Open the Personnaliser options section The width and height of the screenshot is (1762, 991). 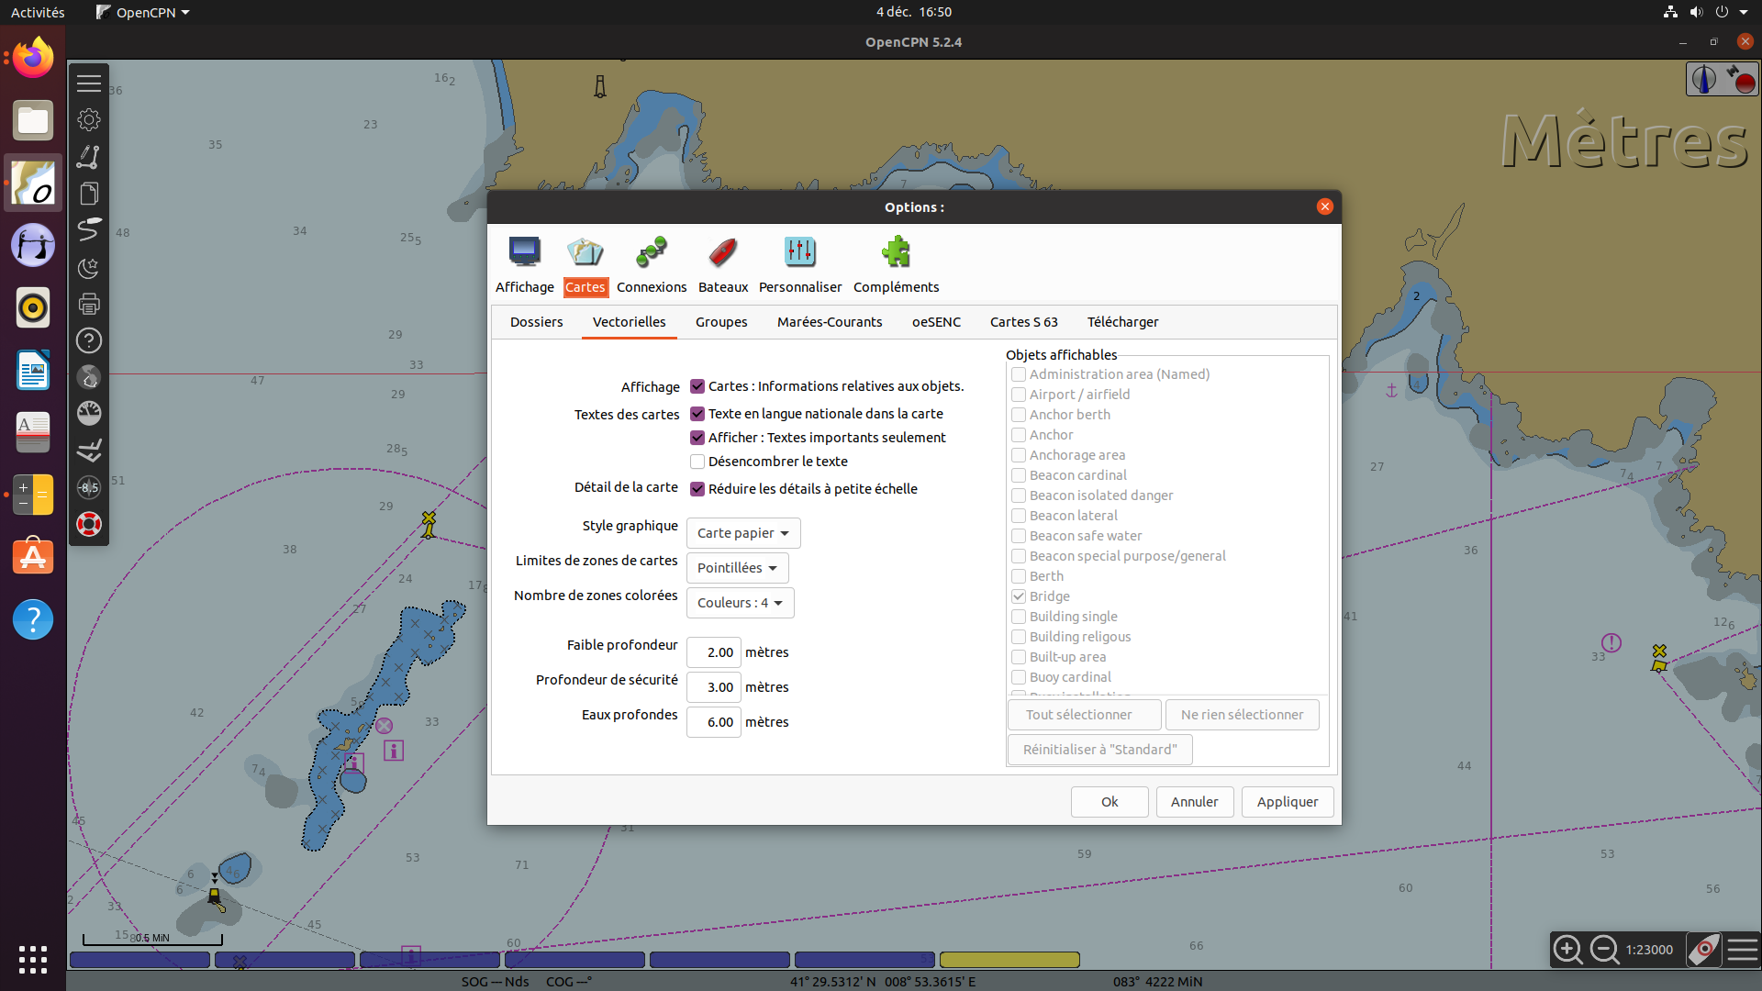pyautogui.click(x=800, y=264)
